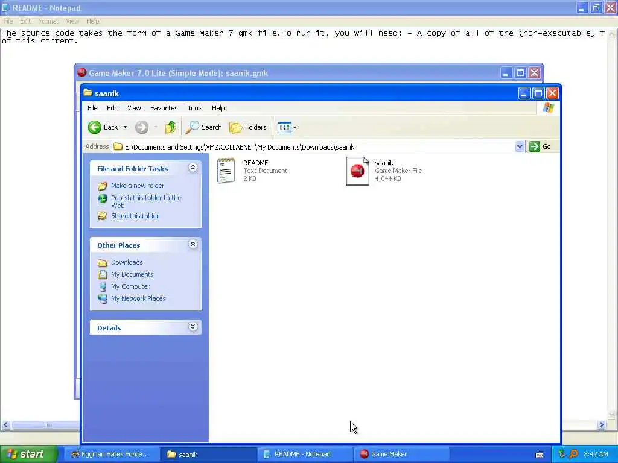Open the Tools menu
Image resolution: width=618 pixels, height=463 pixels.
pos(195,108)
